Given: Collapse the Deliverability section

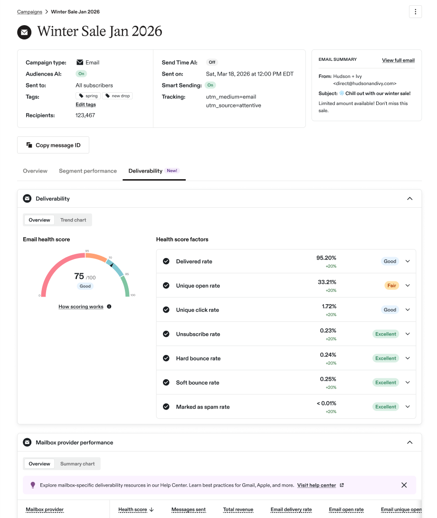Looking at the screenshot, I should (409, 199).
